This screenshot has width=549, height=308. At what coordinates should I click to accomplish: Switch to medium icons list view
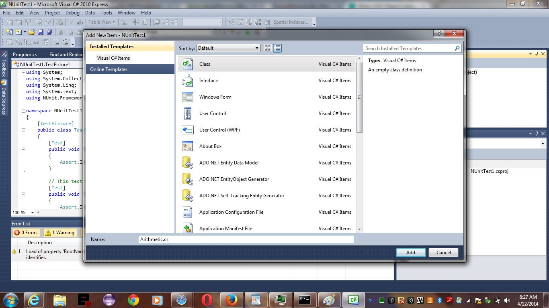click(277, 48)
